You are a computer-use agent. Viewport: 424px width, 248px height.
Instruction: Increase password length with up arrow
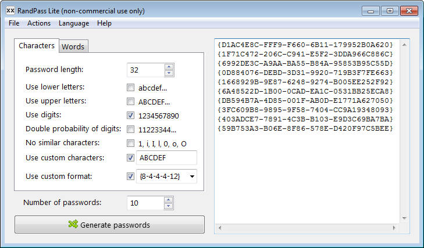coord(169,67)
